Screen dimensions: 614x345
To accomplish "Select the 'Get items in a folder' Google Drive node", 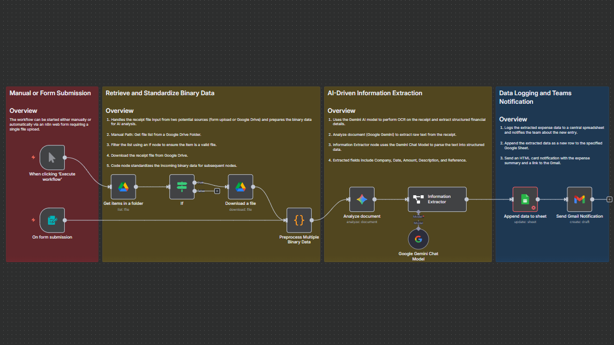I will pyautogui.click(x=123, y=187).
